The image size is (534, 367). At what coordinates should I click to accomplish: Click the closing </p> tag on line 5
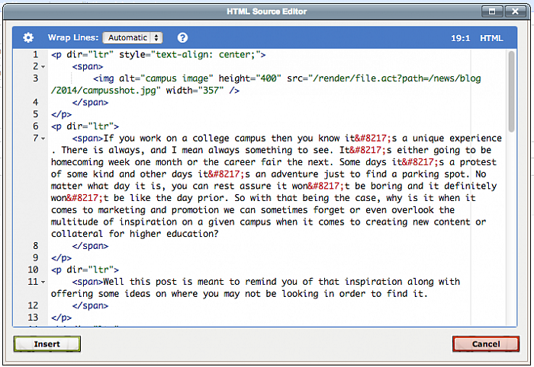coord(61,114)
